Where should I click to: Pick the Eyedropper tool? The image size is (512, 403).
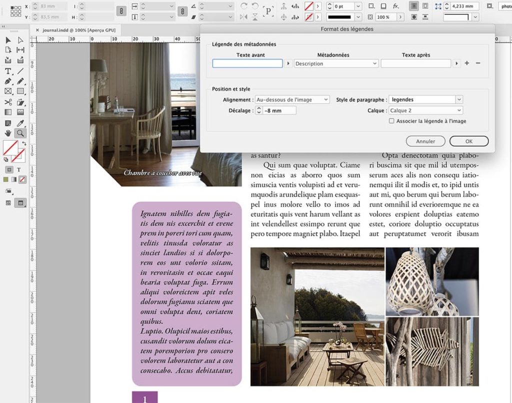[20, 123]
